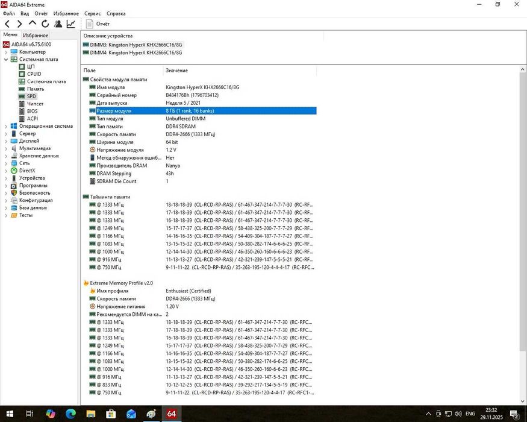Click the Тесты tree icon

point(14,215)
